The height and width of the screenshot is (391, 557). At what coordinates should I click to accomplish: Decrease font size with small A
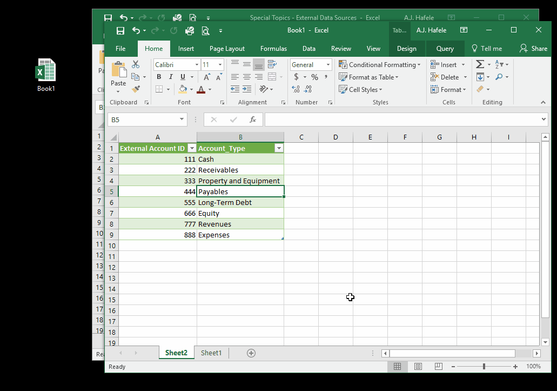[x=219, y=77]
